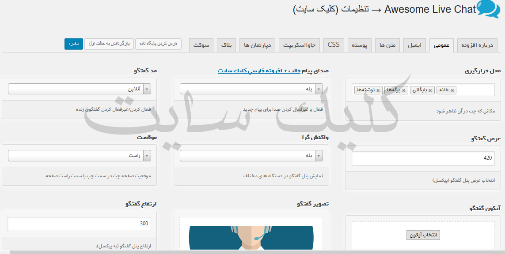505x254 pixels.
Task: Click the عرض گفتگو field showing 420
Action: click(423, 159)
